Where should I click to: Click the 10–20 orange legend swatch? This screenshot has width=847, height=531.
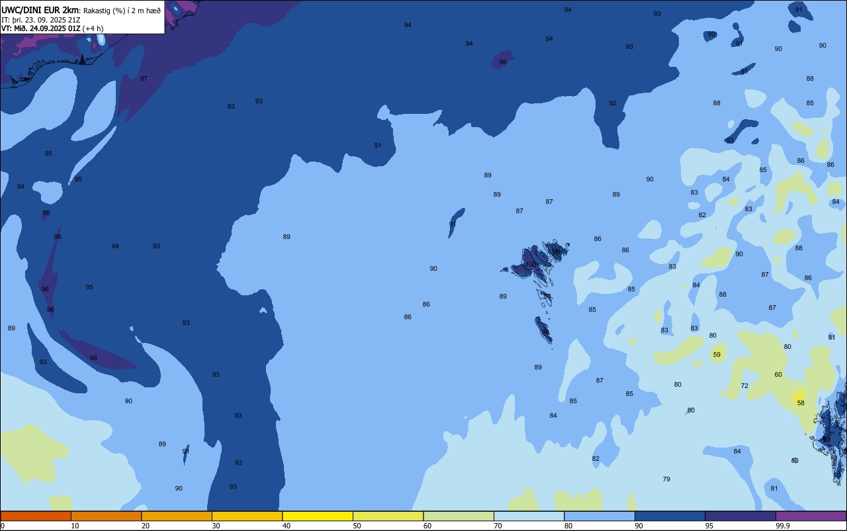tap(106, 516)
